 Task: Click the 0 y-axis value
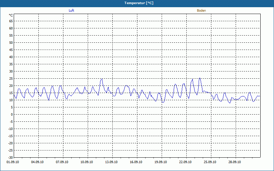(12, 115)
